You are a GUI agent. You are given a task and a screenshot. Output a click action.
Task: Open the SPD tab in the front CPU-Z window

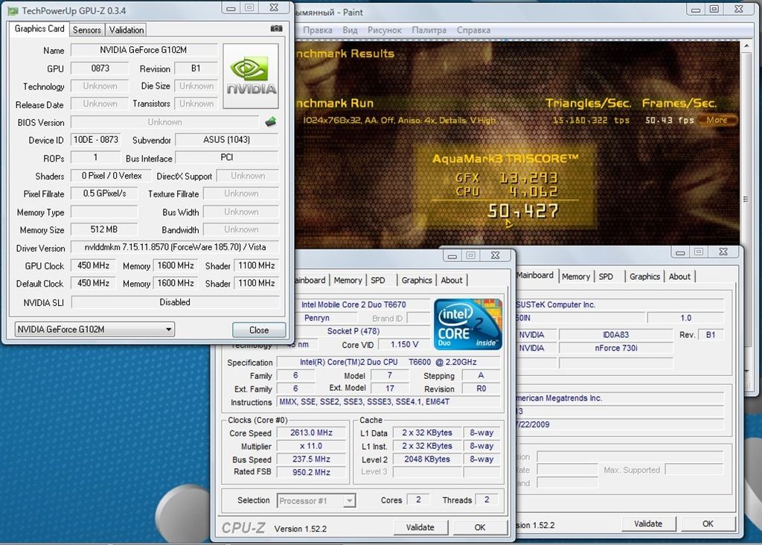[377, 280]
